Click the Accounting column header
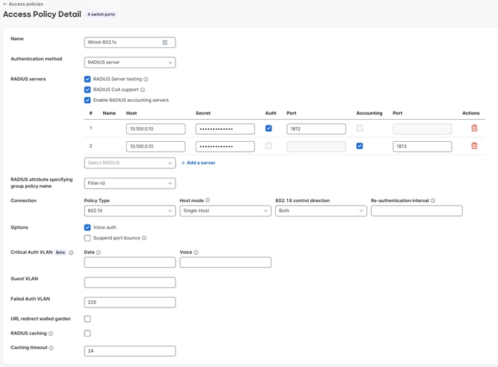Screen dimensions: 498x367 (x=369, y=113)
